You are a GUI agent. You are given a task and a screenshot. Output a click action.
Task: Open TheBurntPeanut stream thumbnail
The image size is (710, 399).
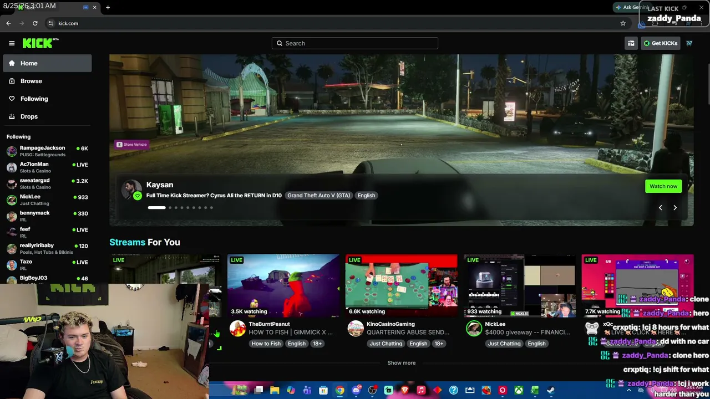point(283,286)
